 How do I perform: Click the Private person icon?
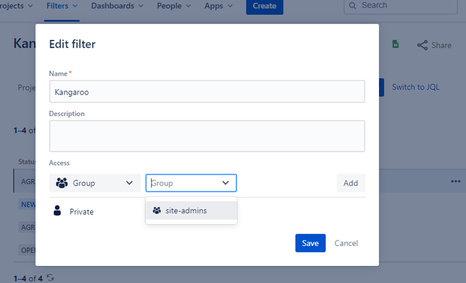point(57,210)
